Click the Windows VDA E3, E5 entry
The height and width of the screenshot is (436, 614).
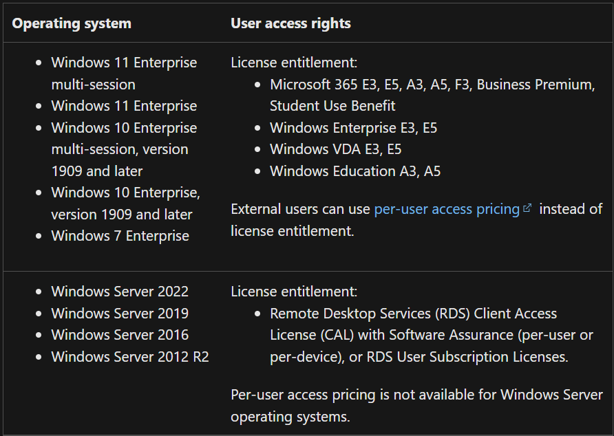coord(336,149)
